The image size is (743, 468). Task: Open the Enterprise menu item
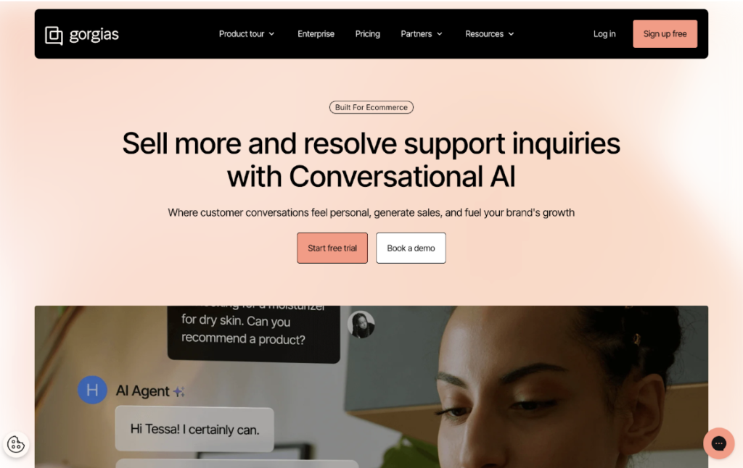coord(316,34)
